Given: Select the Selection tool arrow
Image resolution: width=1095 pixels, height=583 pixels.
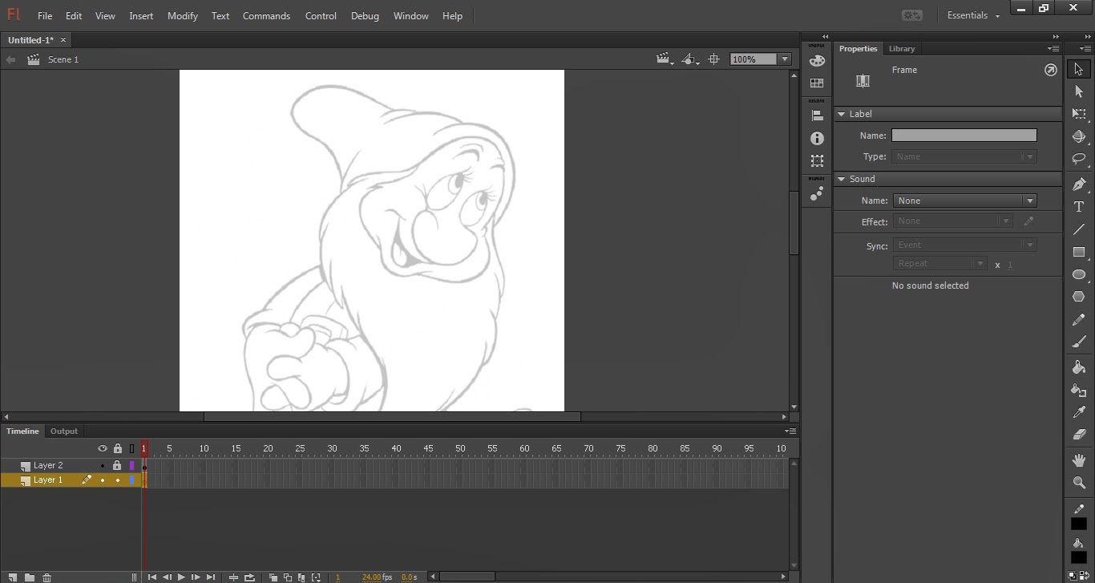Looking at the screenshot, I should tap(1079, 70).
